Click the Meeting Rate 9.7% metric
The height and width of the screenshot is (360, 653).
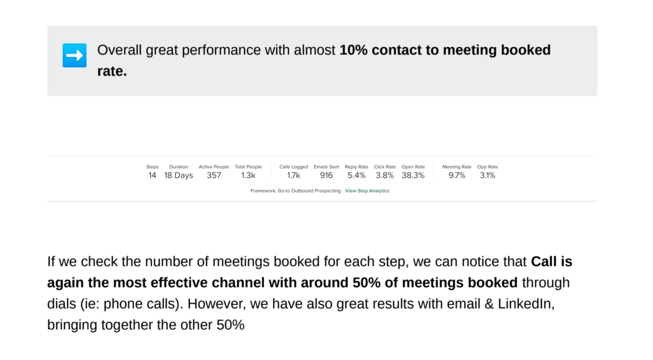click(x=457, y=172)
